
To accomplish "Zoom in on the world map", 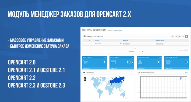I will pos(85,78).
